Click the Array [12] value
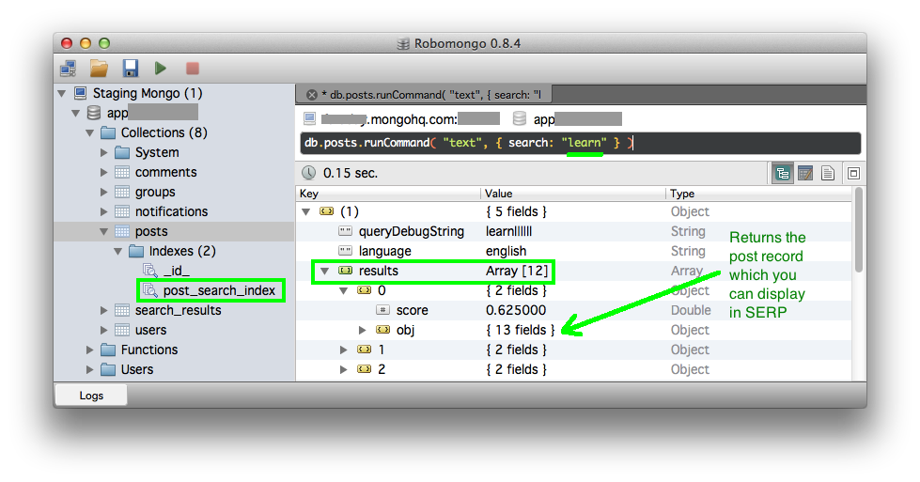The height and width of the screenshot is (482, 920). pyautogui.click(x=516, y=271)
